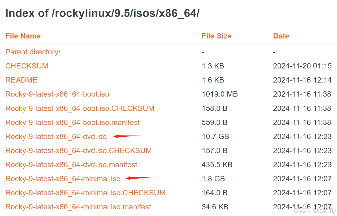View the boot.iso manifest file

click(72, 122)
